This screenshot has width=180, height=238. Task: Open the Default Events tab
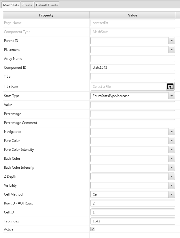(x=47, y=5)
